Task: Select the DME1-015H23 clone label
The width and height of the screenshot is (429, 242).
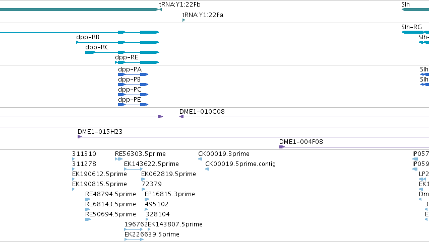Action: click(100, 132)
